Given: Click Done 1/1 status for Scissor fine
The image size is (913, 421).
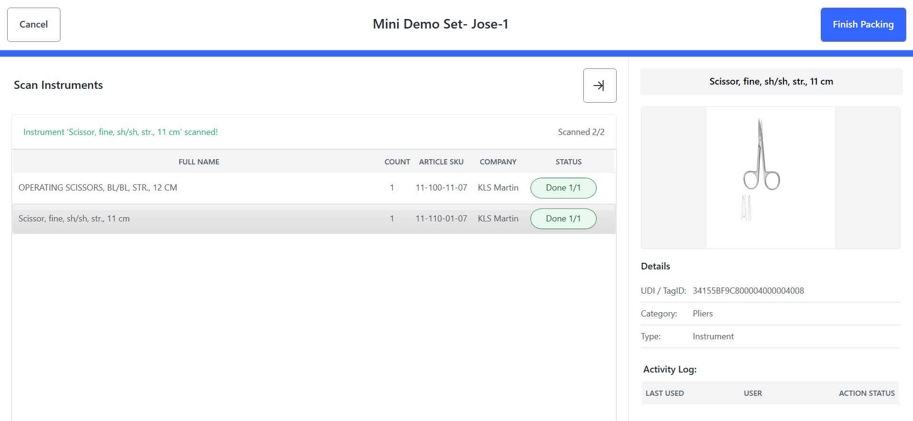Looking at the screenshot, I should [x=563, y=219].
